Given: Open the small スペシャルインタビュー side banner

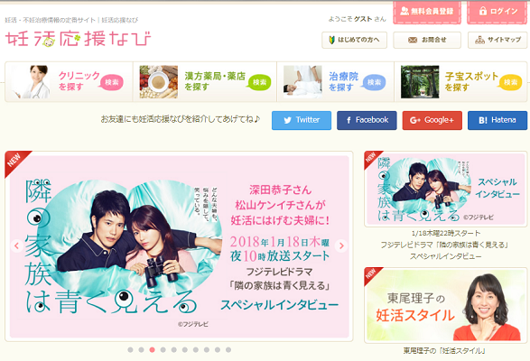Looking at the screenshot, I should 446,189.
